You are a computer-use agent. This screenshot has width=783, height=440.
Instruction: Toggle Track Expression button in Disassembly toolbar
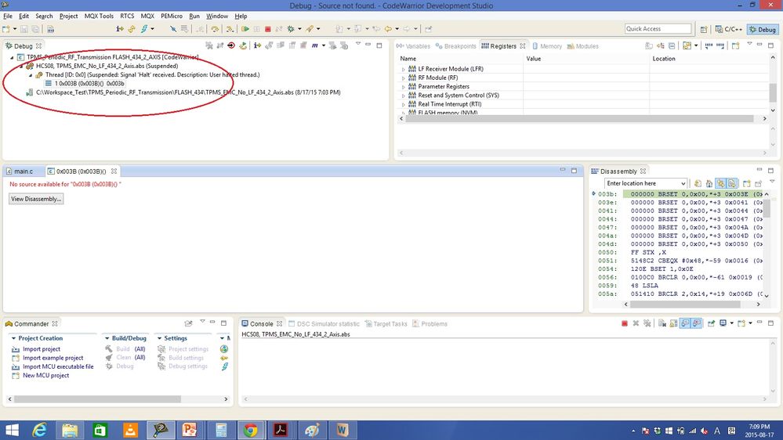pos(731,183)
